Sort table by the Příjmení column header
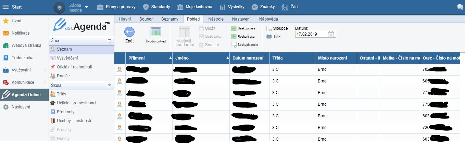 coord(147,58)
